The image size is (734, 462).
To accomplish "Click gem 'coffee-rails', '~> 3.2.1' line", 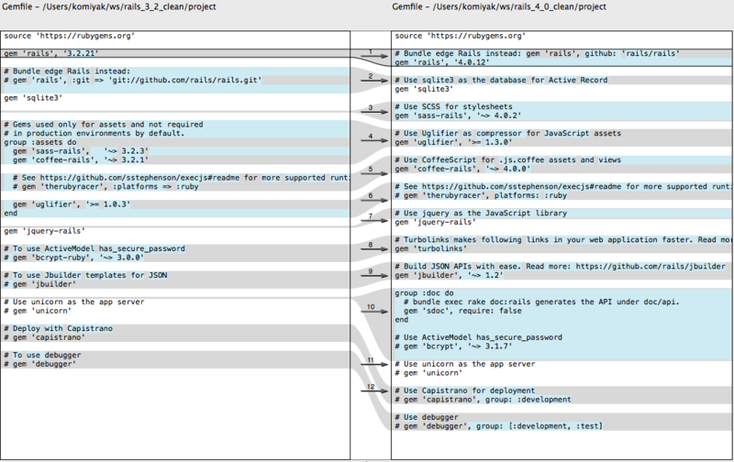I will pyautogui.click(x=81, y=159).
